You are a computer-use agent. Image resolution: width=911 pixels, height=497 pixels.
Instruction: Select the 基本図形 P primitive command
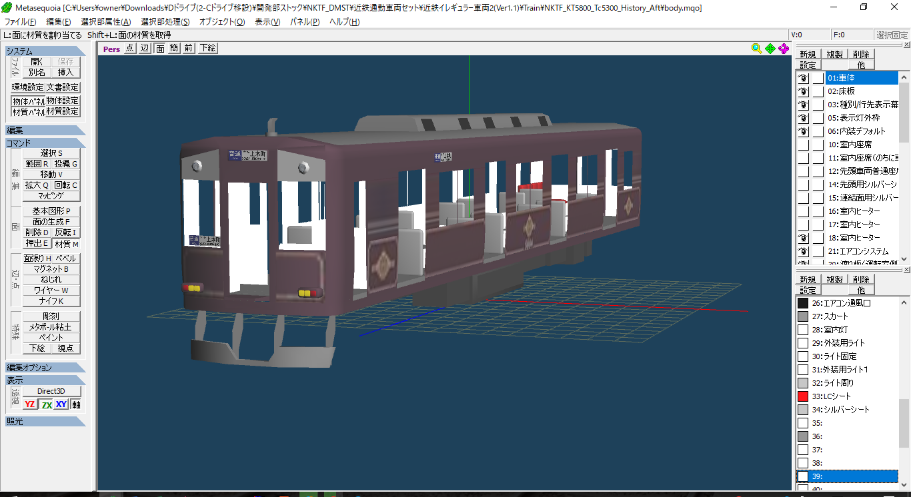51,211
